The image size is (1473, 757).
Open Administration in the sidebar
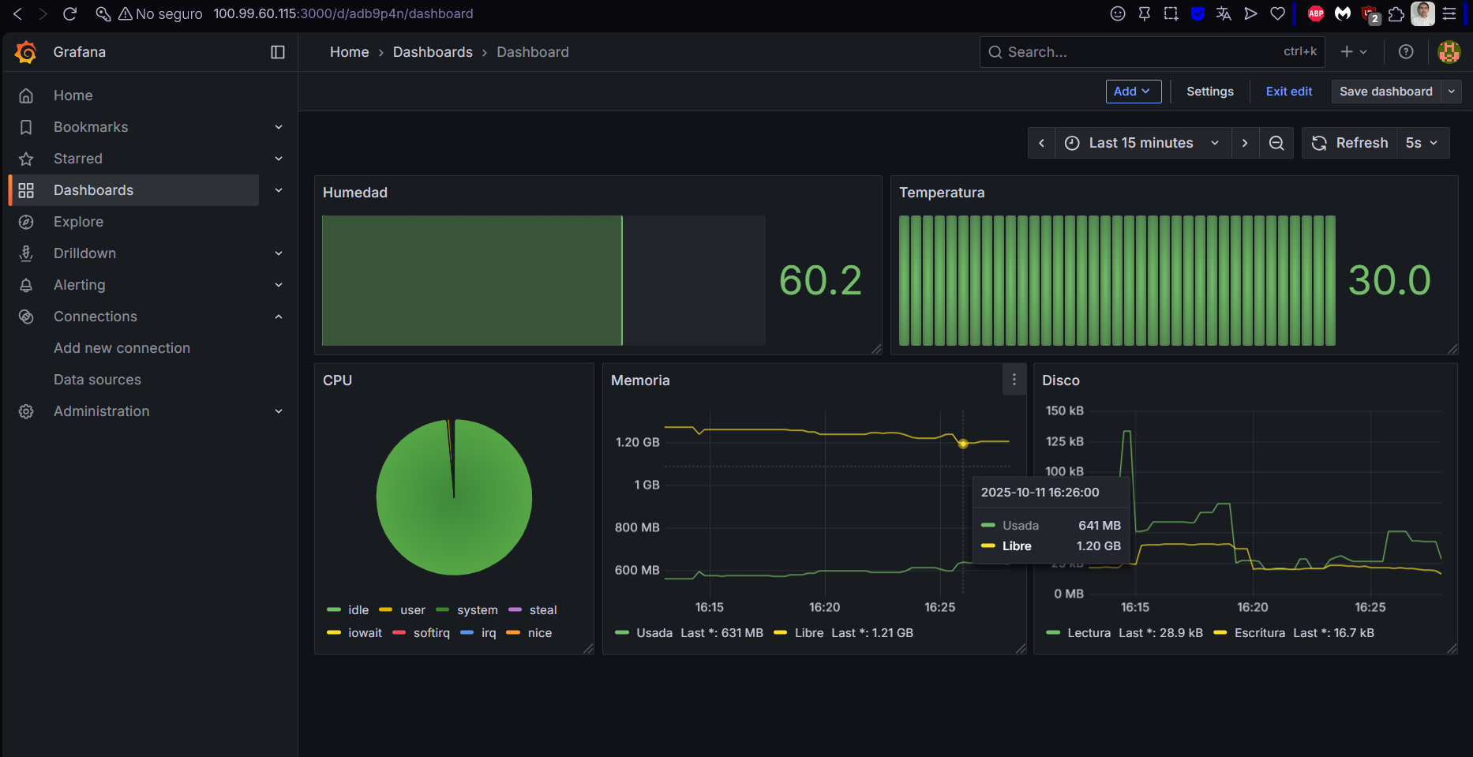pos(101,411)
